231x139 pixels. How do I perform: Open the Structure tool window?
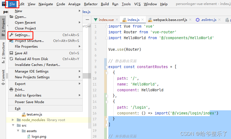3,53
